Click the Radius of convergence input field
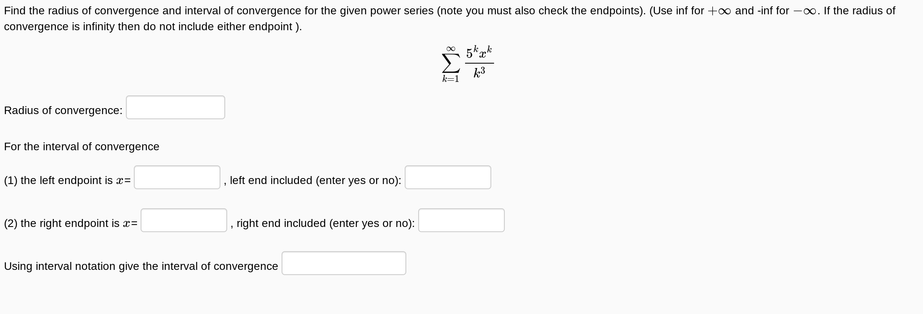The image size is (923, 314). pyautogui.click(x=175, y=107)
